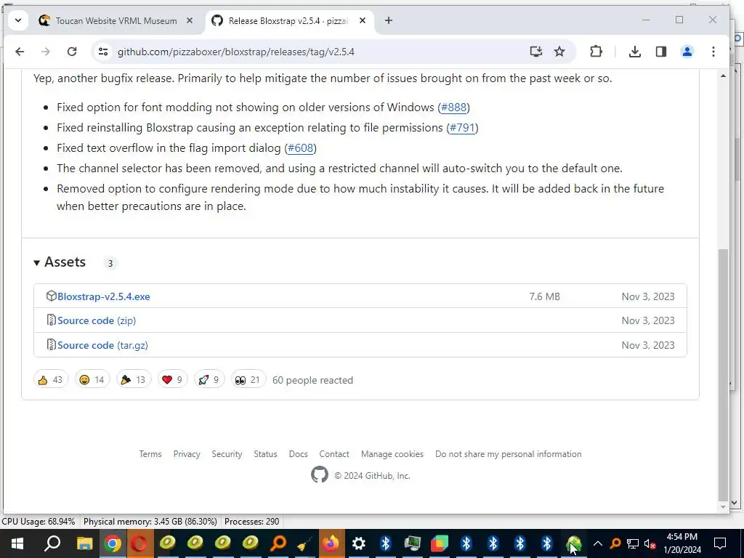This screenshot has width=744, height=558.
Task: Click the address bar URL field
Action: 318,52
